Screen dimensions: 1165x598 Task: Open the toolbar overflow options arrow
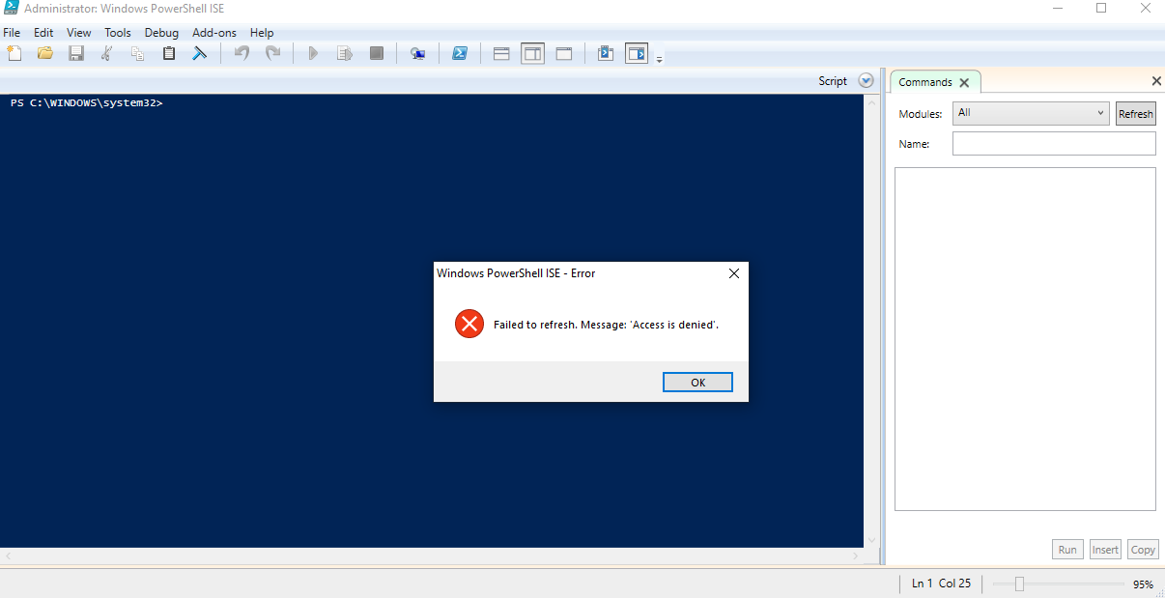(660, 60)
